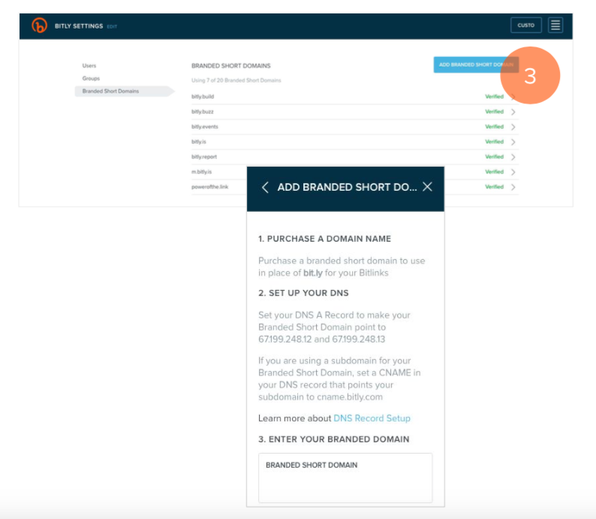Expand the bitly.buzz row chevron

coord(513,112)
